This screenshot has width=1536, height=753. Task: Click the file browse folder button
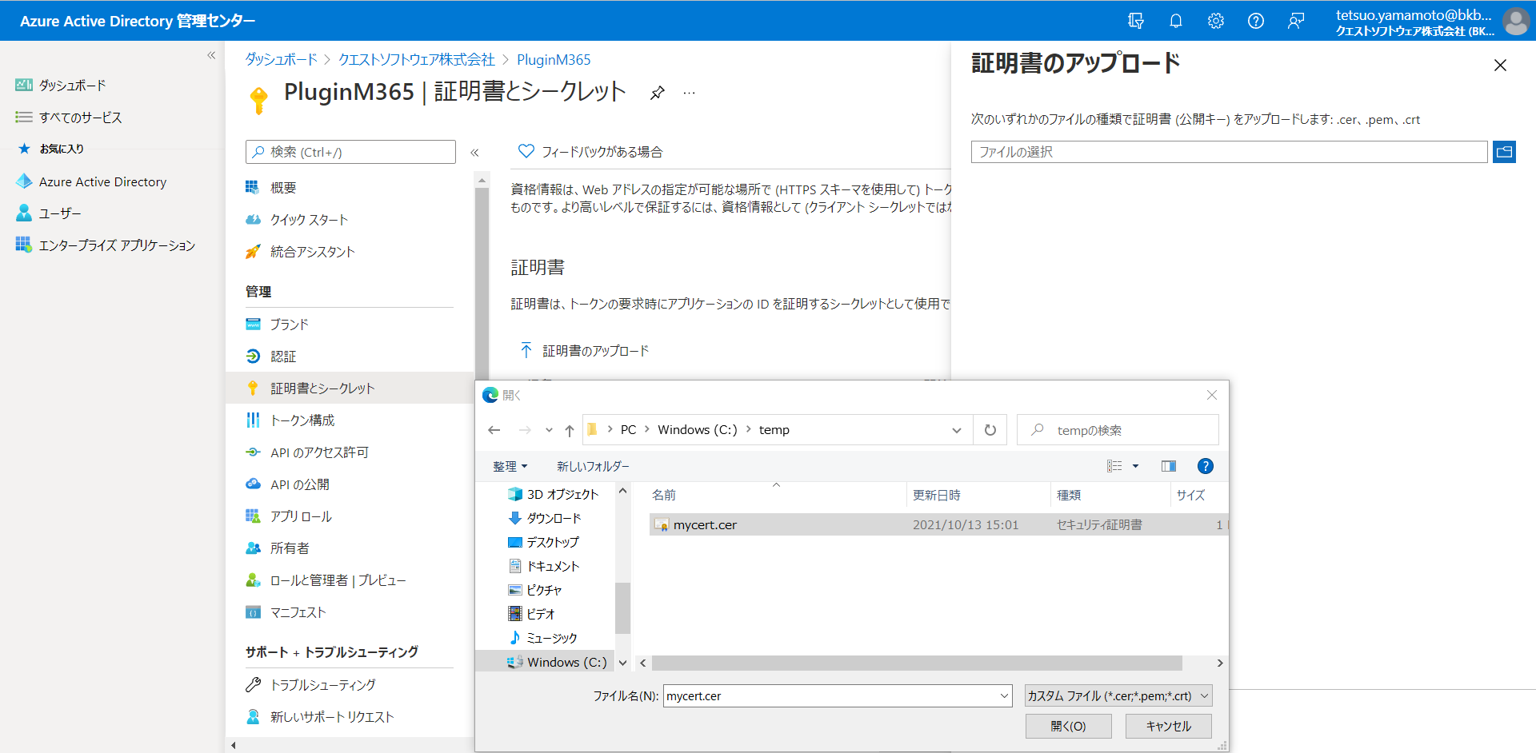click(1504, 152)
